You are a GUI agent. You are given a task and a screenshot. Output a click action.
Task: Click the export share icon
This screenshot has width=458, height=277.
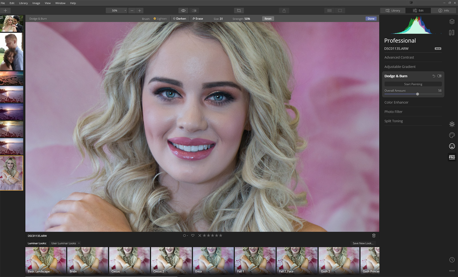click(x=284, y=11)
